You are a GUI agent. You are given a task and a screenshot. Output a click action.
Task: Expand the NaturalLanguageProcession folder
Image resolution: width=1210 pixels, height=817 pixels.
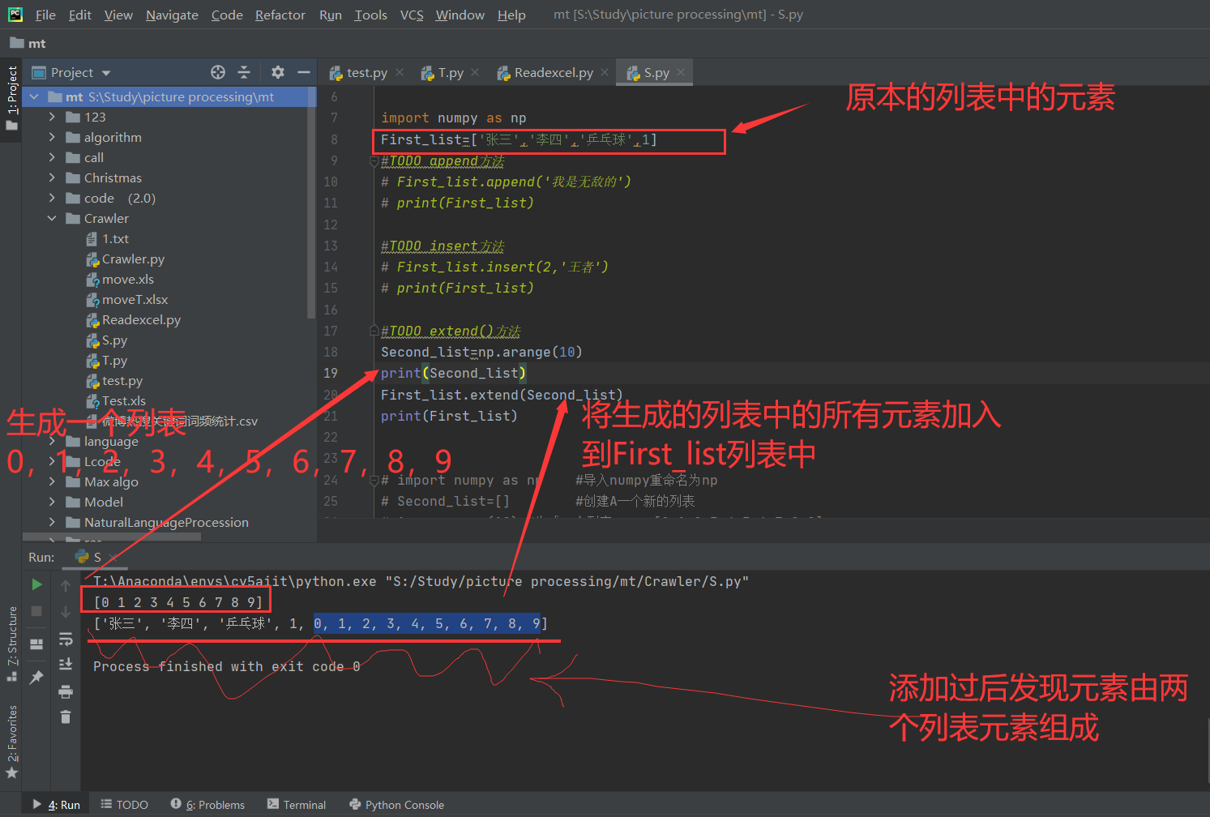pos(52,522)
